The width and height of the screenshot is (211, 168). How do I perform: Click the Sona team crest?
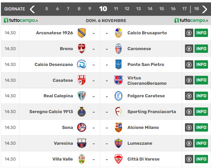81,127
